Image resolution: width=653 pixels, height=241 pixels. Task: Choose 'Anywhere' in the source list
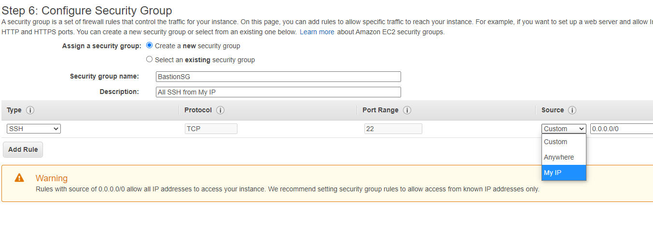[563, 157]
